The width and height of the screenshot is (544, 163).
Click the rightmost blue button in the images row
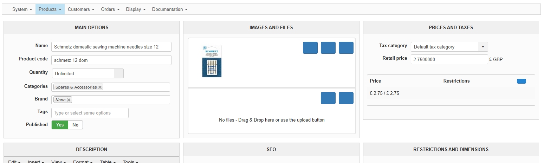tap(346, 48)
